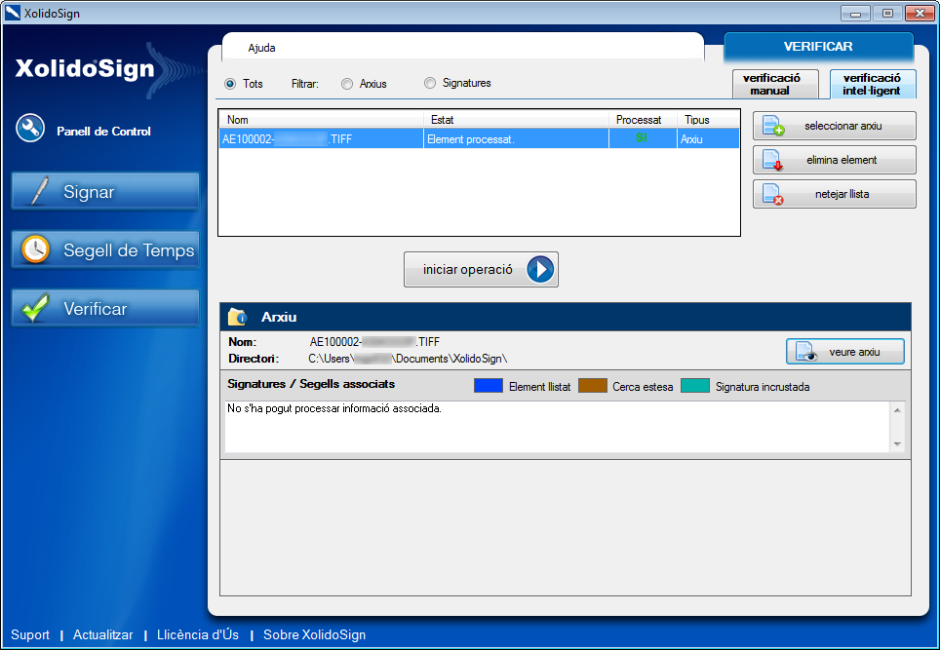Screen dimensions: 940x650
Task: Click the signatures box scroll up arrow
Action: coord(897,410)
